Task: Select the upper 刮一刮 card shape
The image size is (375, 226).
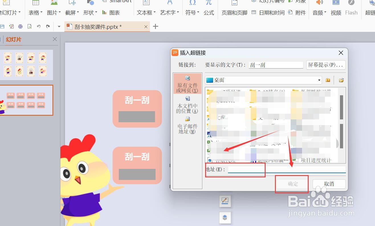Action: point(137,109)
